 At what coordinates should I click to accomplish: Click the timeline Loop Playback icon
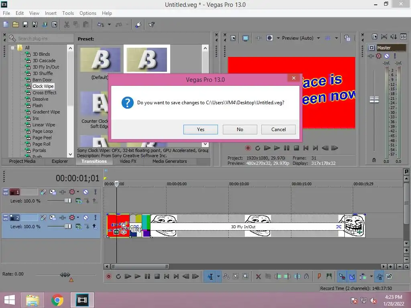tap(118, 276)
